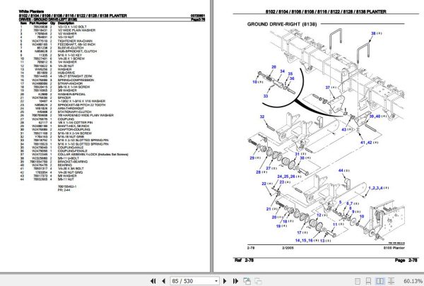The height and width of the screenshot is (286, 424).
Task: Select the BRACKET-BEARING row
Action: (54, 162)
